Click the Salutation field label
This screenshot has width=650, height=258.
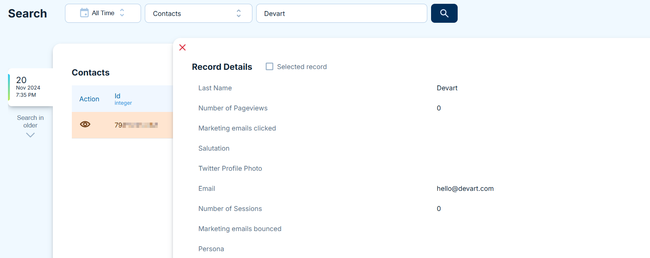(x=214, y=148)
